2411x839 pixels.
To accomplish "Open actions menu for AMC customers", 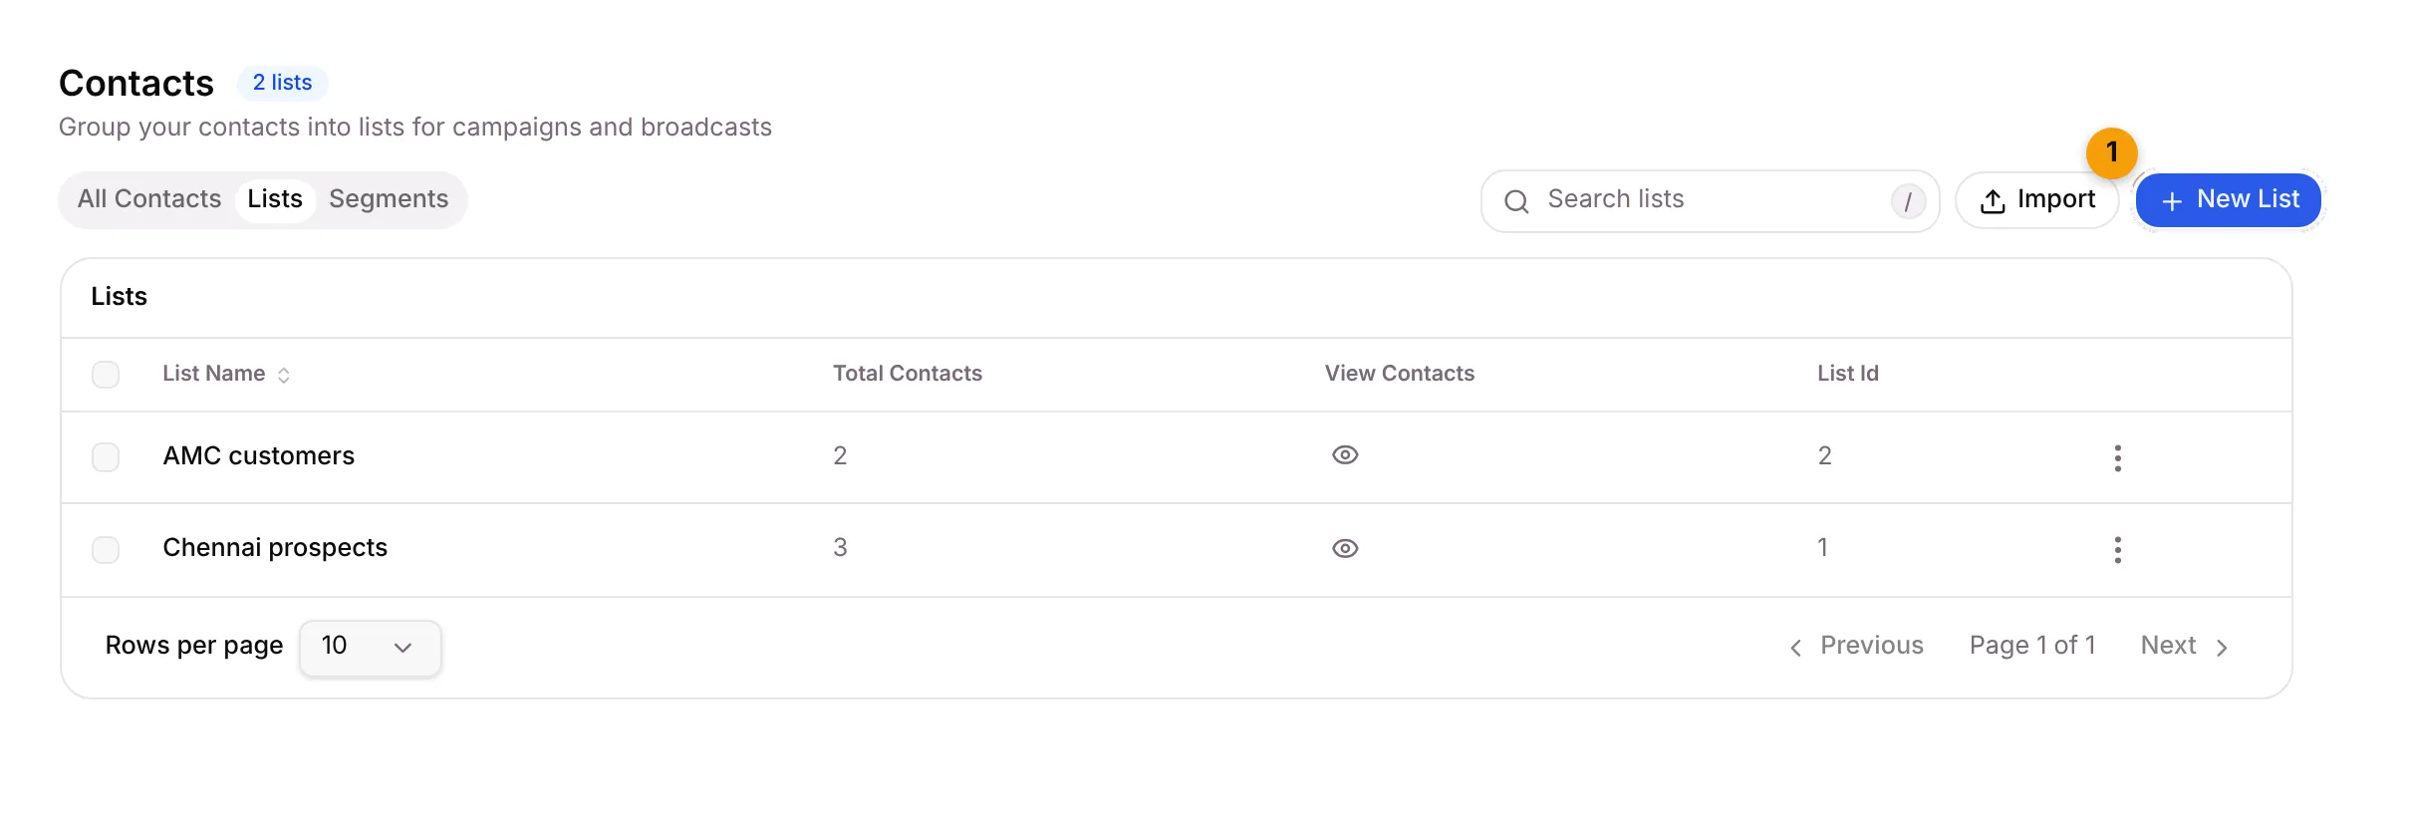I will (2117, 457).
